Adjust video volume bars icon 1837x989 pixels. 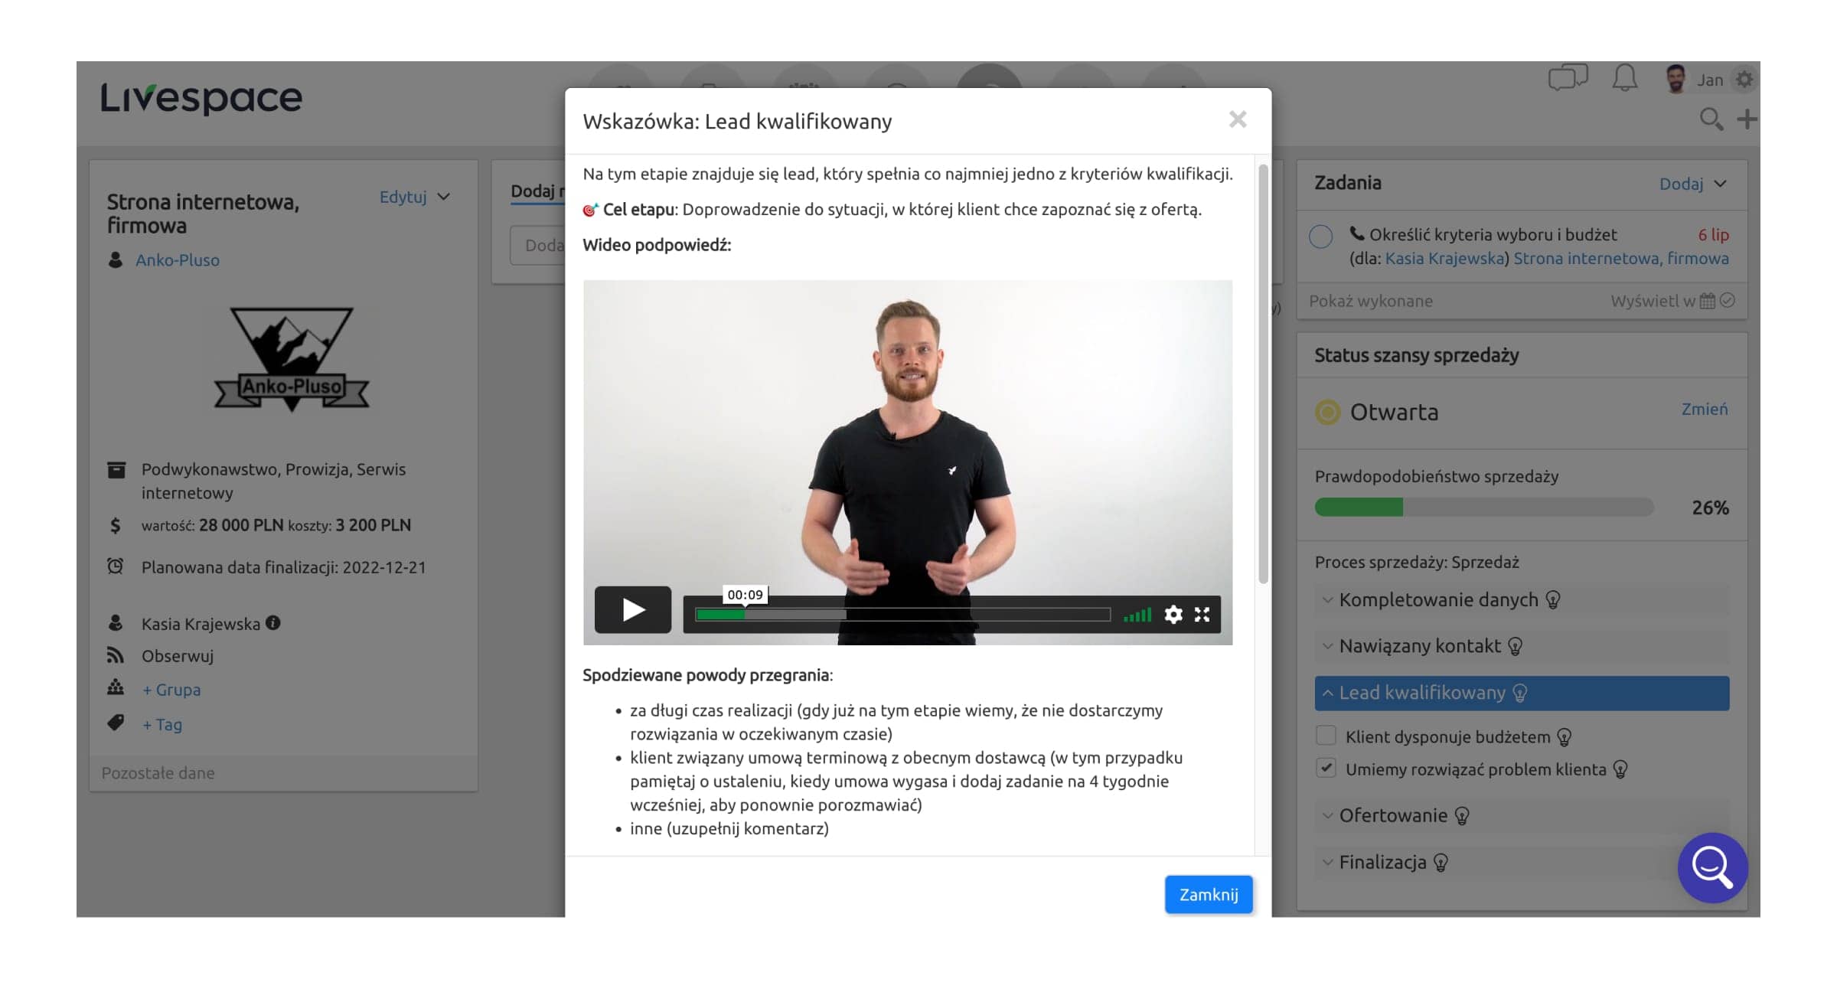(1137, 615)
